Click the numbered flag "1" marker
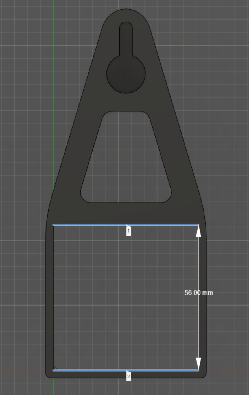This screenshot has height=395, width=249. tap(129, 231)
